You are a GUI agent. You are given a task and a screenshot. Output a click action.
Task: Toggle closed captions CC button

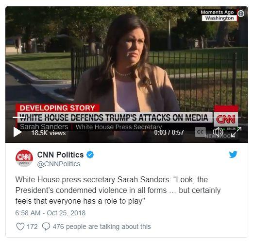pos(200,132)
